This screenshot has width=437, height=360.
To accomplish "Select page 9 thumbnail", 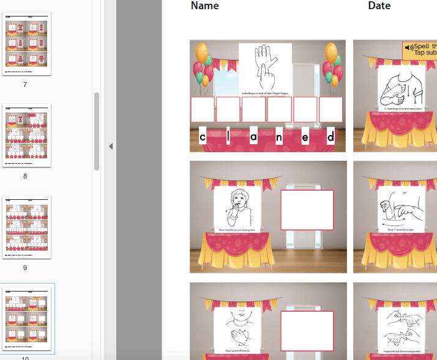I will click(27, 227).
